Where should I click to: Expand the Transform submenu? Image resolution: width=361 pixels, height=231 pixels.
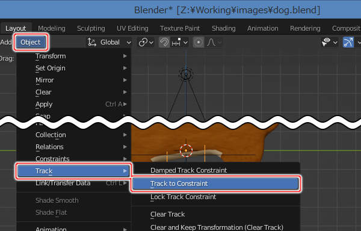73,56
